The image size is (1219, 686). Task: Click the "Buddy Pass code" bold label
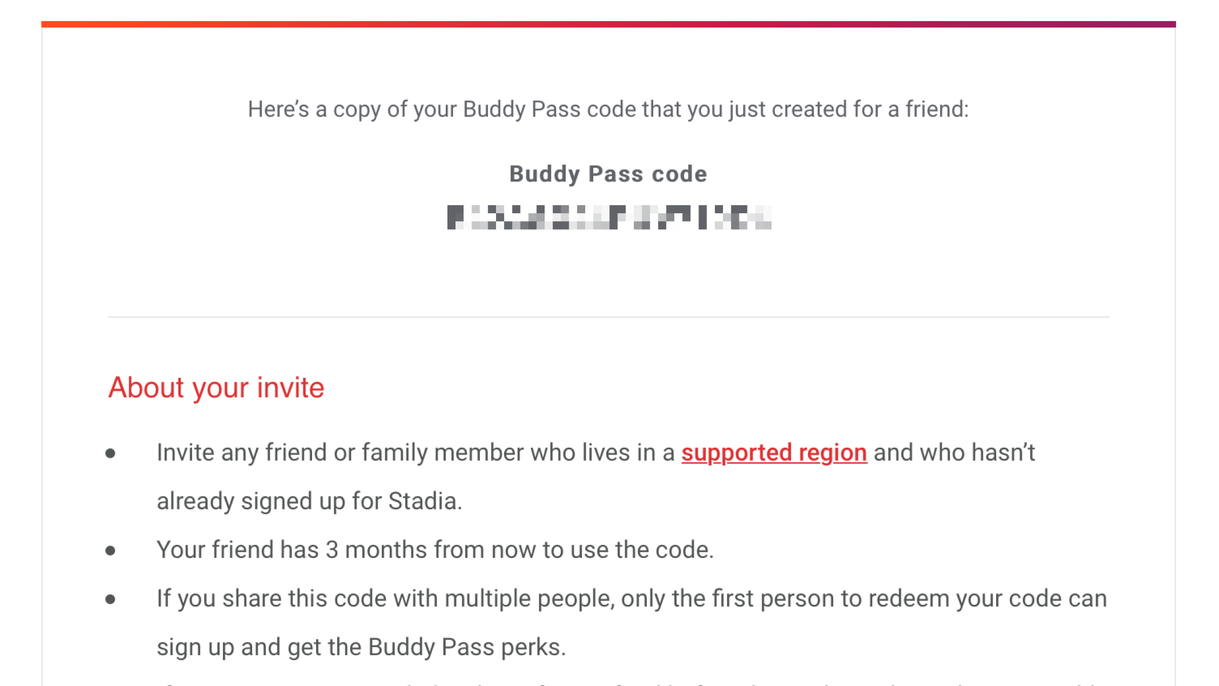pos(608,174)
